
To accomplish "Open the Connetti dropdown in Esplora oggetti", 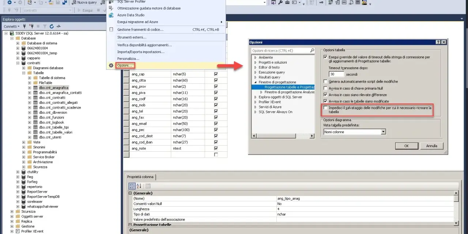I will point(11,26).
